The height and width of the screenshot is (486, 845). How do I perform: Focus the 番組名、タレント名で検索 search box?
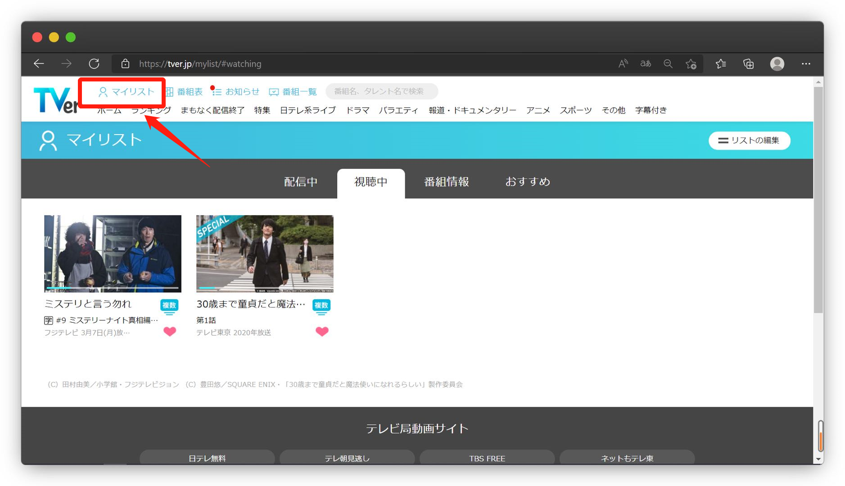(x=382, y=91)
